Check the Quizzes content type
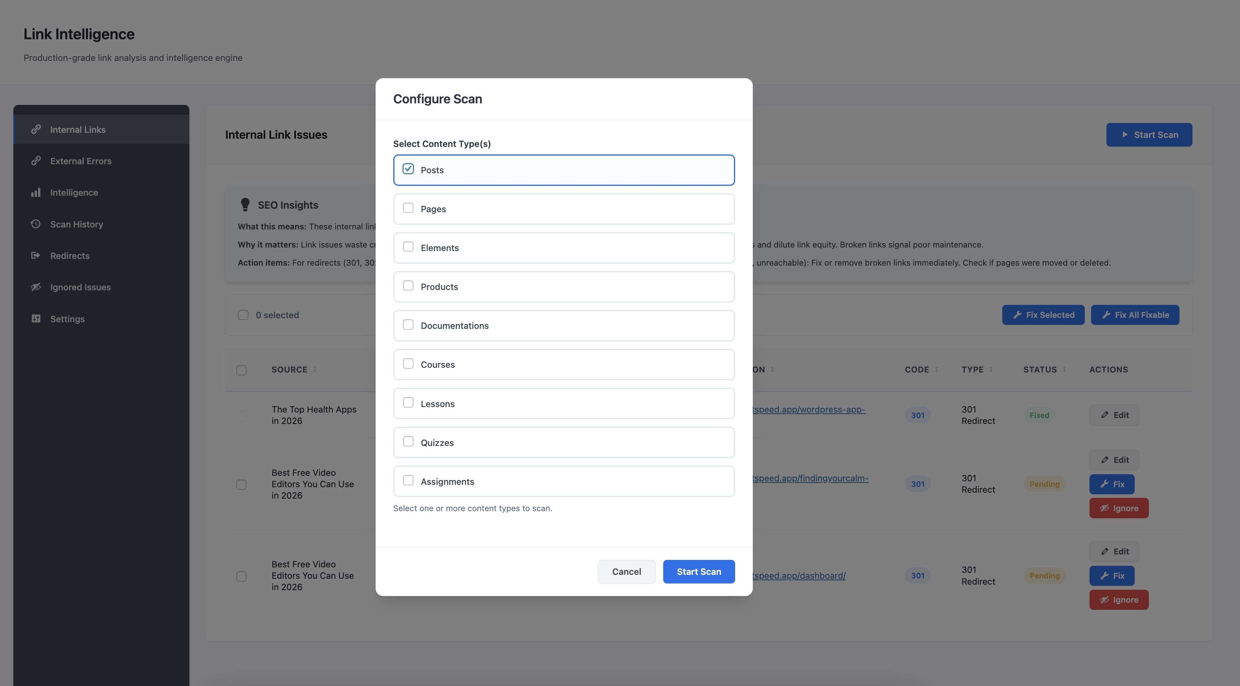Viewport: 1240px width, 686px height. [408, 442]
